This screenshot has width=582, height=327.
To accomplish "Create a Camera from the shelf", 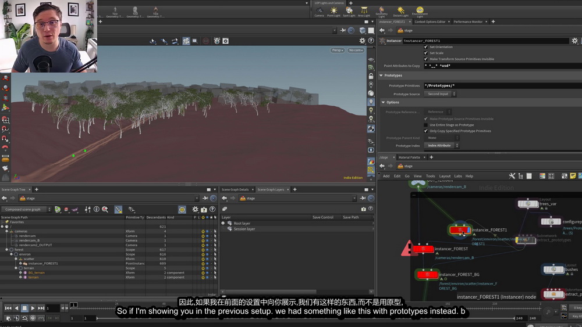I will (319, 12).
